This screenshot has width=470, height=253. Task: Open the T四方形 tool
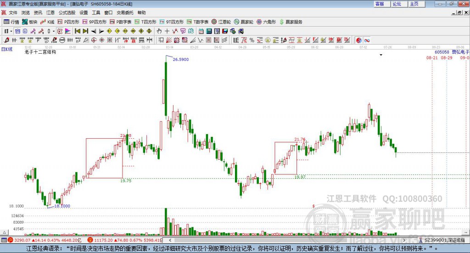tap(145, 22)
